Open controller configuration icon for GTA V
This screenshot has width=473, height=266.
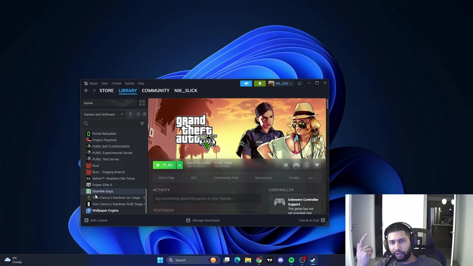(x=296, y=165)
